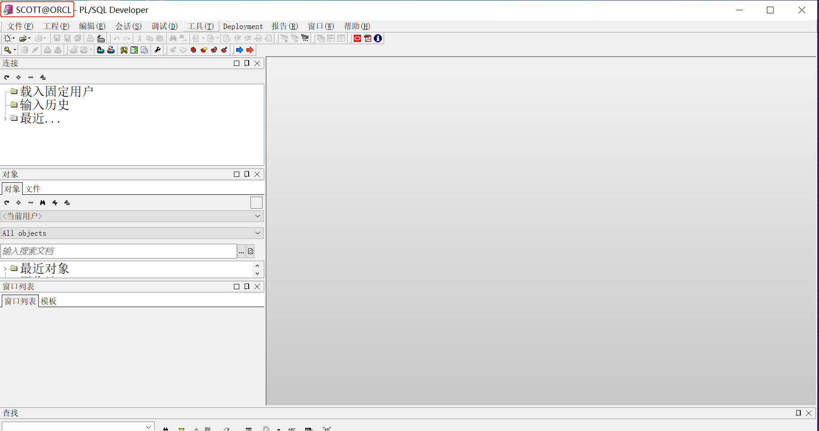Click the plain red books icon
This screenshot has width=819, height=431.
point(193,50)
